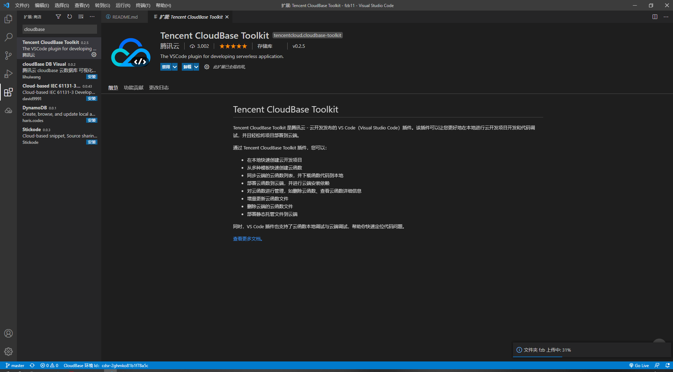Open the 文件(F) menu
This screenshot has height=372, width=673.
coord(22,5)
